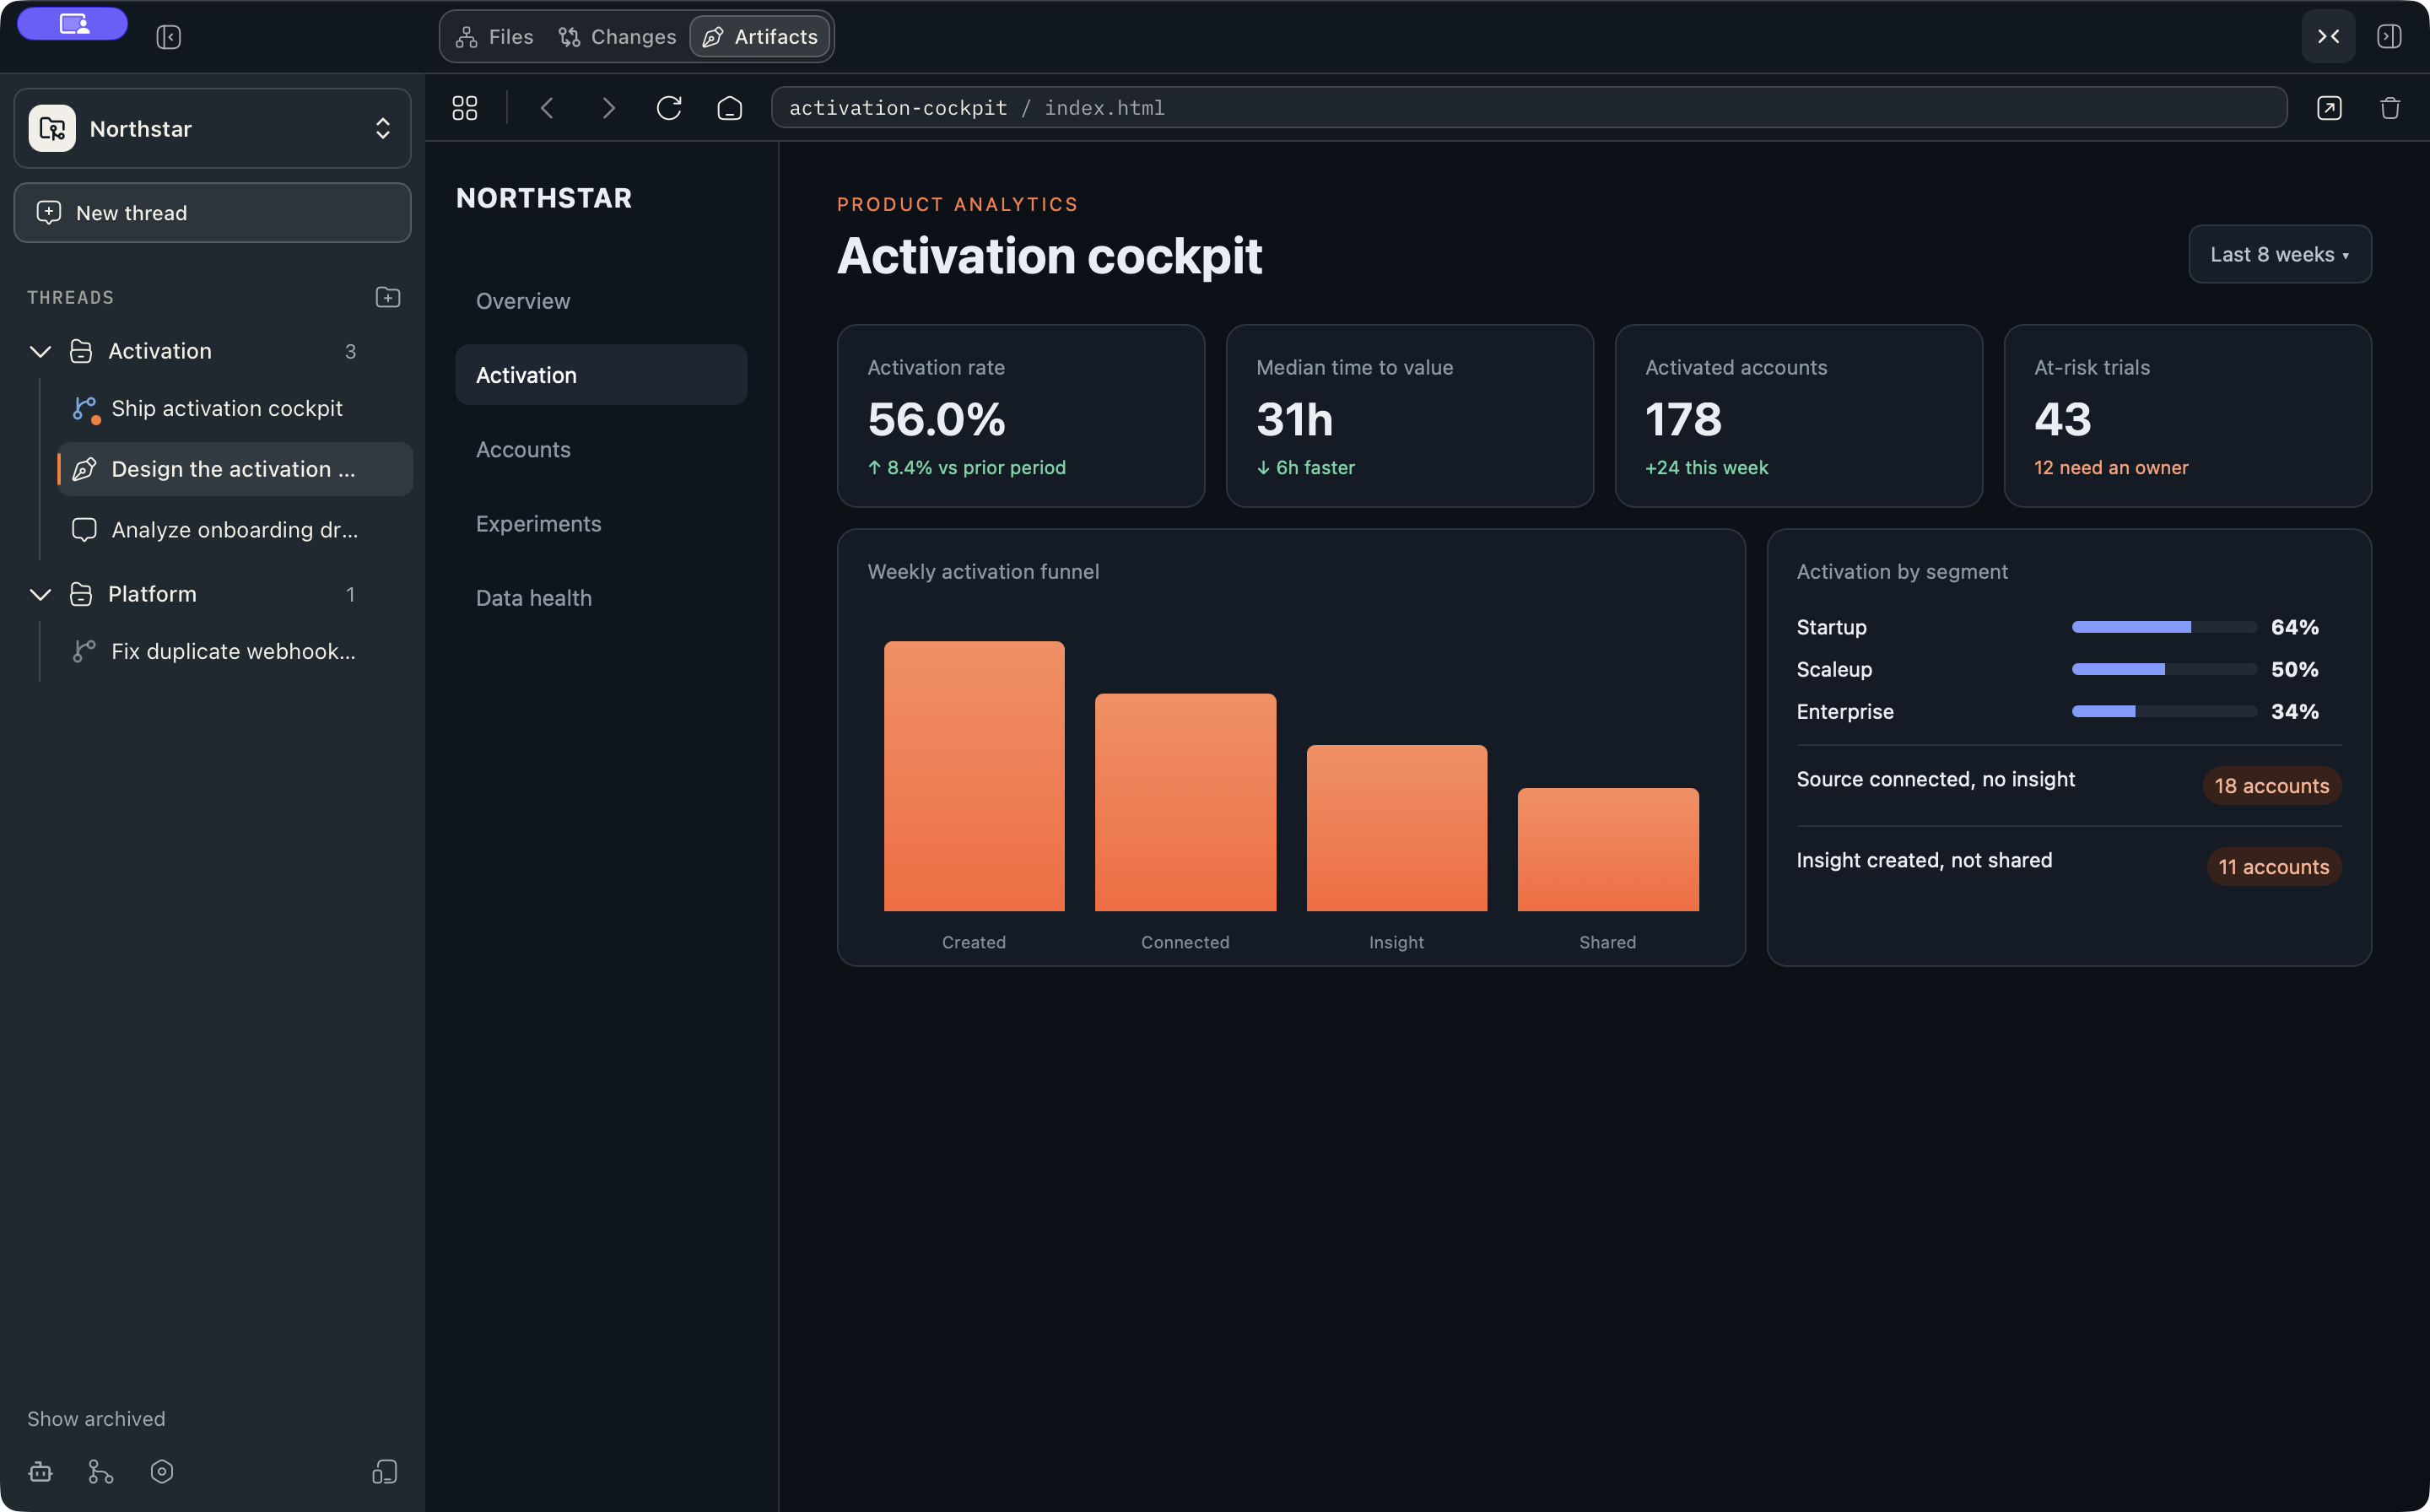Click the artifact path address field
Image resolution: width=2430 pixels, height=1512 pixels.
(1529, 108)
